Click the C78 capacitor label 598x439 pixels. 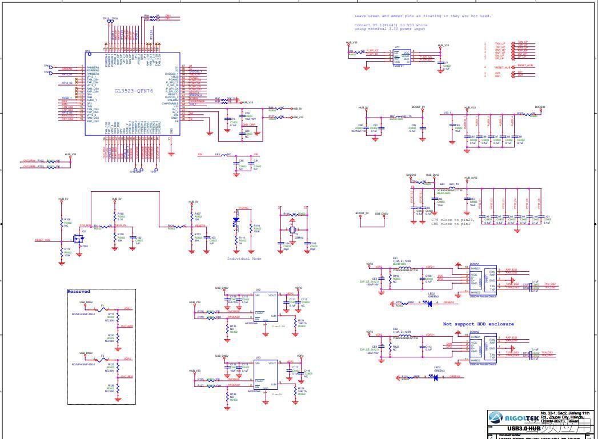[x=247, y=113]
